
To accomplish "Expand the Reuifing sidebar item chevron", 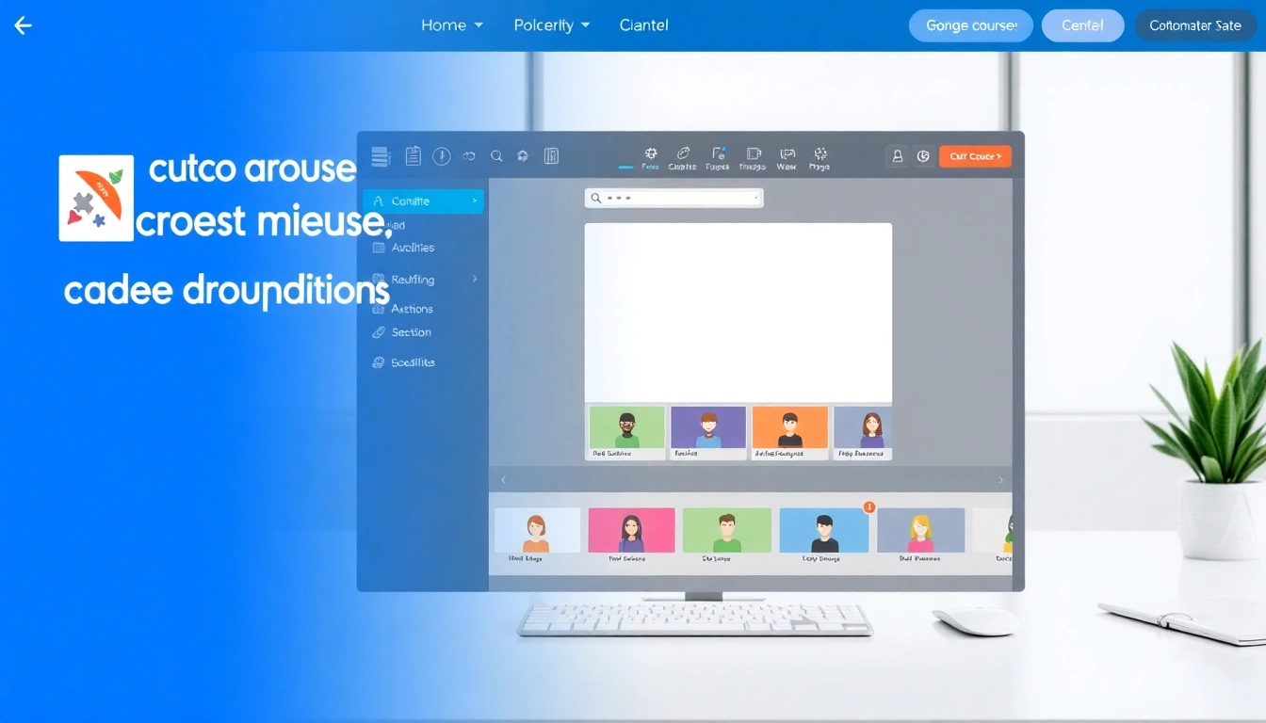I will pos(474,280).
